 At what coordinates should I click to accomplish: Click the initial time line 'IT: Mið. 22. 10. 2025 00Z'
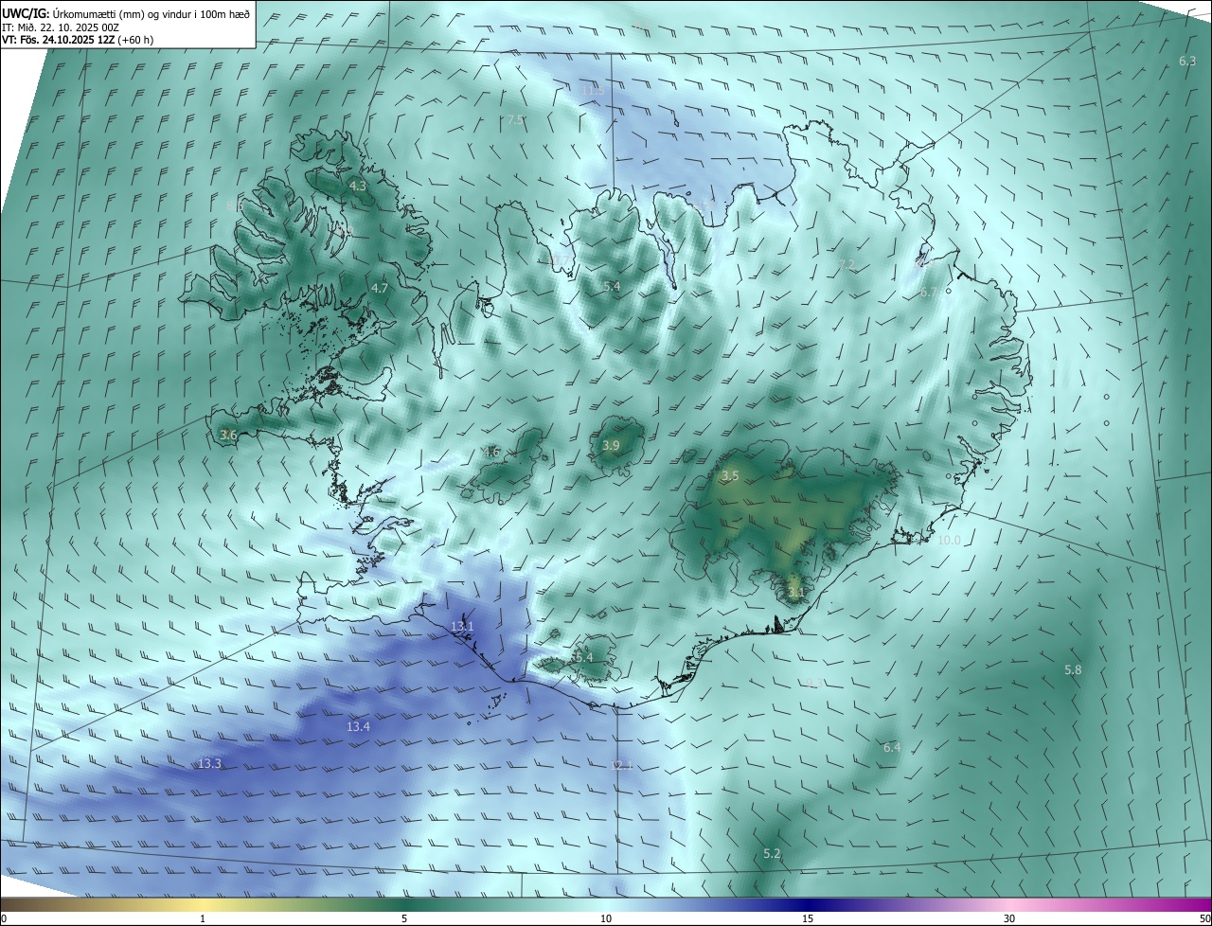61,27
